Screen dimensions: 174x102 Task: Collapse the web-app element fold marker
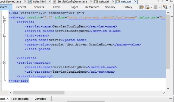[x=5, y=17]
